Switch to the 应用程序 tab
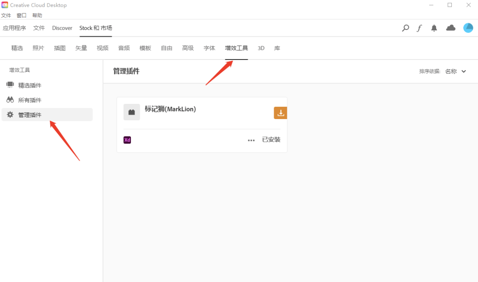 [x=14, y=28]
